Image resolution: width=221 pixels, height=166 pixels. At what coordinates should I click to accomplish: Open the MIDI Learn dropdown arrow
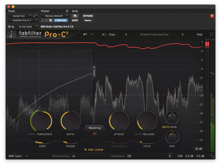point(27,156)
